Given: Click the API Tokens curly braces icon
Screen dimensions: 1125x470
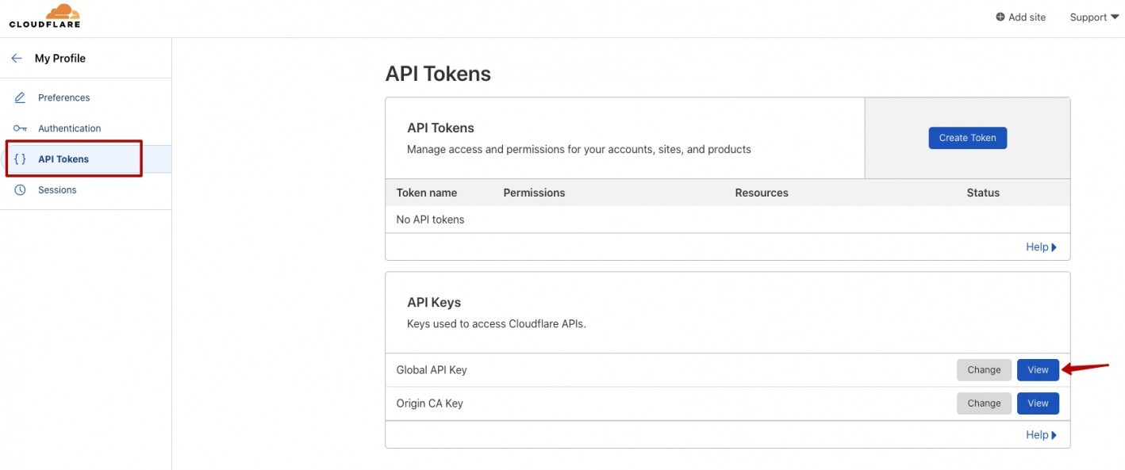Looking at the screenshot, I should point(21,159).
